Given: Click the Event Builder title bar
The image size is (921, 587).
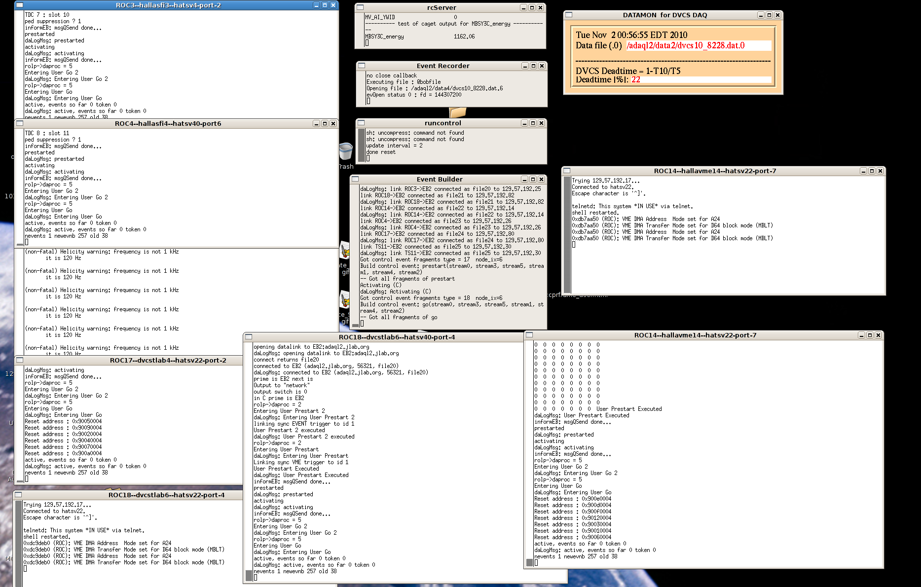Looking at the screenshot, I should [440, 179].
